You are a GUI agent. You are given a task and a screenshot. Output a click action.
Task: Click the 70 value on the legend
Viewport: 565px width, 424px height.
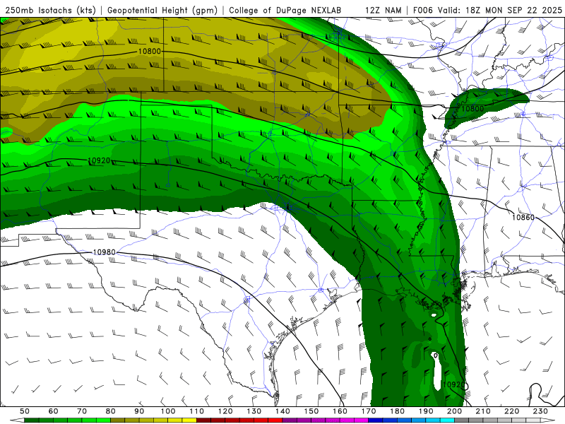pos(82,411)
